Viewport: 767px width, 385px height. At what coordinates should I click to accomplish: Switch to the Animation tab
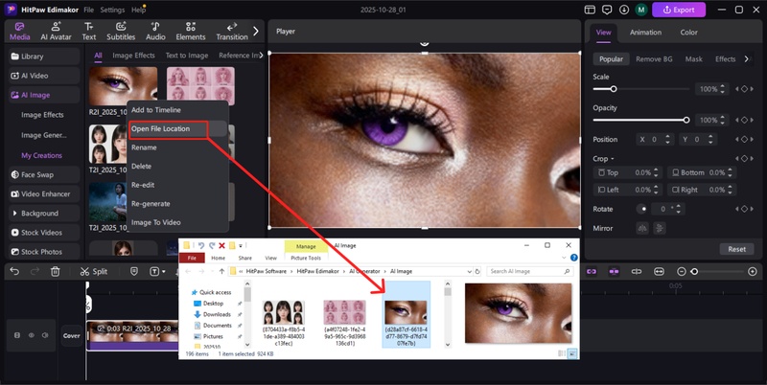click(645, 33)
